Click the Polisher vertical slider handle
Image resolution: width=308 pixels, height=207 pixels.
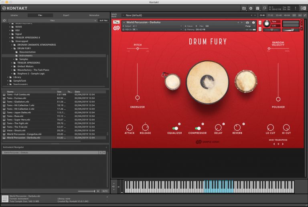pos(278,99)
